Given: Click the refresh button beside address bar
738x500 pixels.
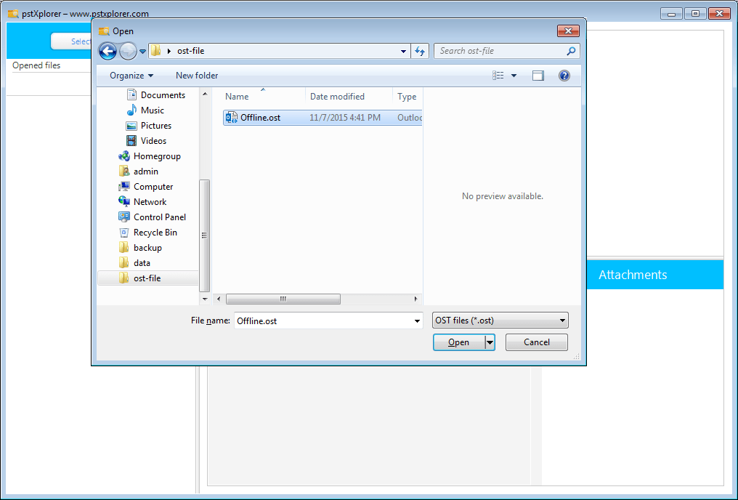Looking at the screenshot, I should click(420, 51).
